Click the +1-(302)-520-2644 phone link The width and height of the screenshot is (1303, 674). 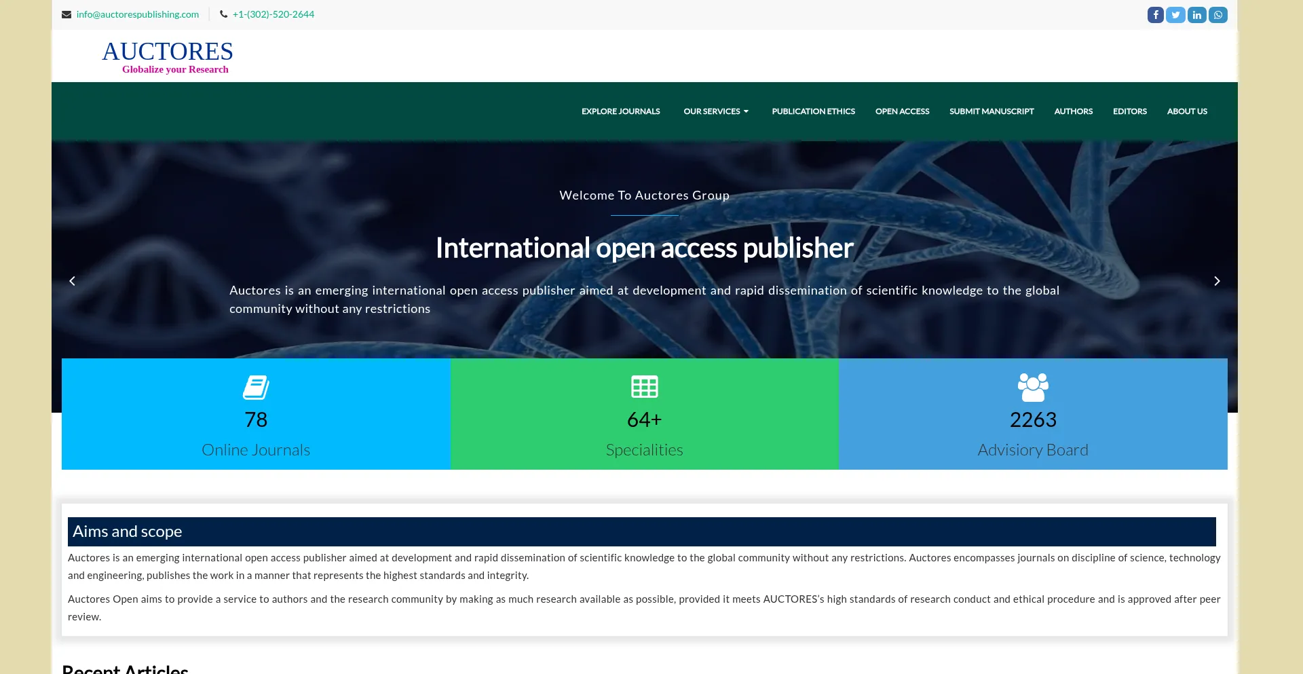pyautogui.click(x=273, y=14)
